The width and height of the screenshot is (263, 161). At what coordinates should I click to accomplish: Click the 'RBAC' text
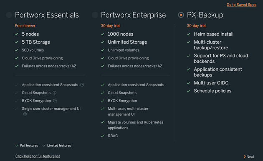pyautogui.click(x=113, y=136)
